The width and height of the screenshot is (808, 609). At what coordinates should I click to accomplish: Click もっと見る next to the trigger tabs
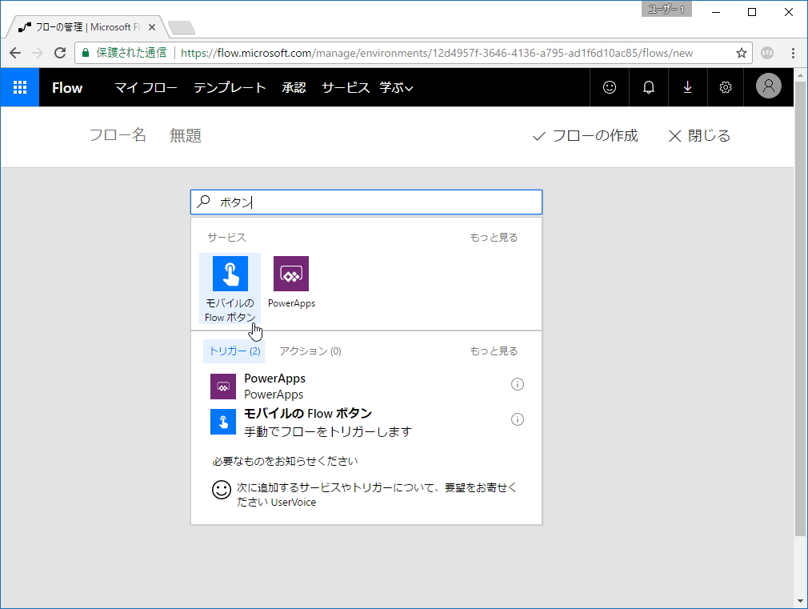[x=494, y=351]
